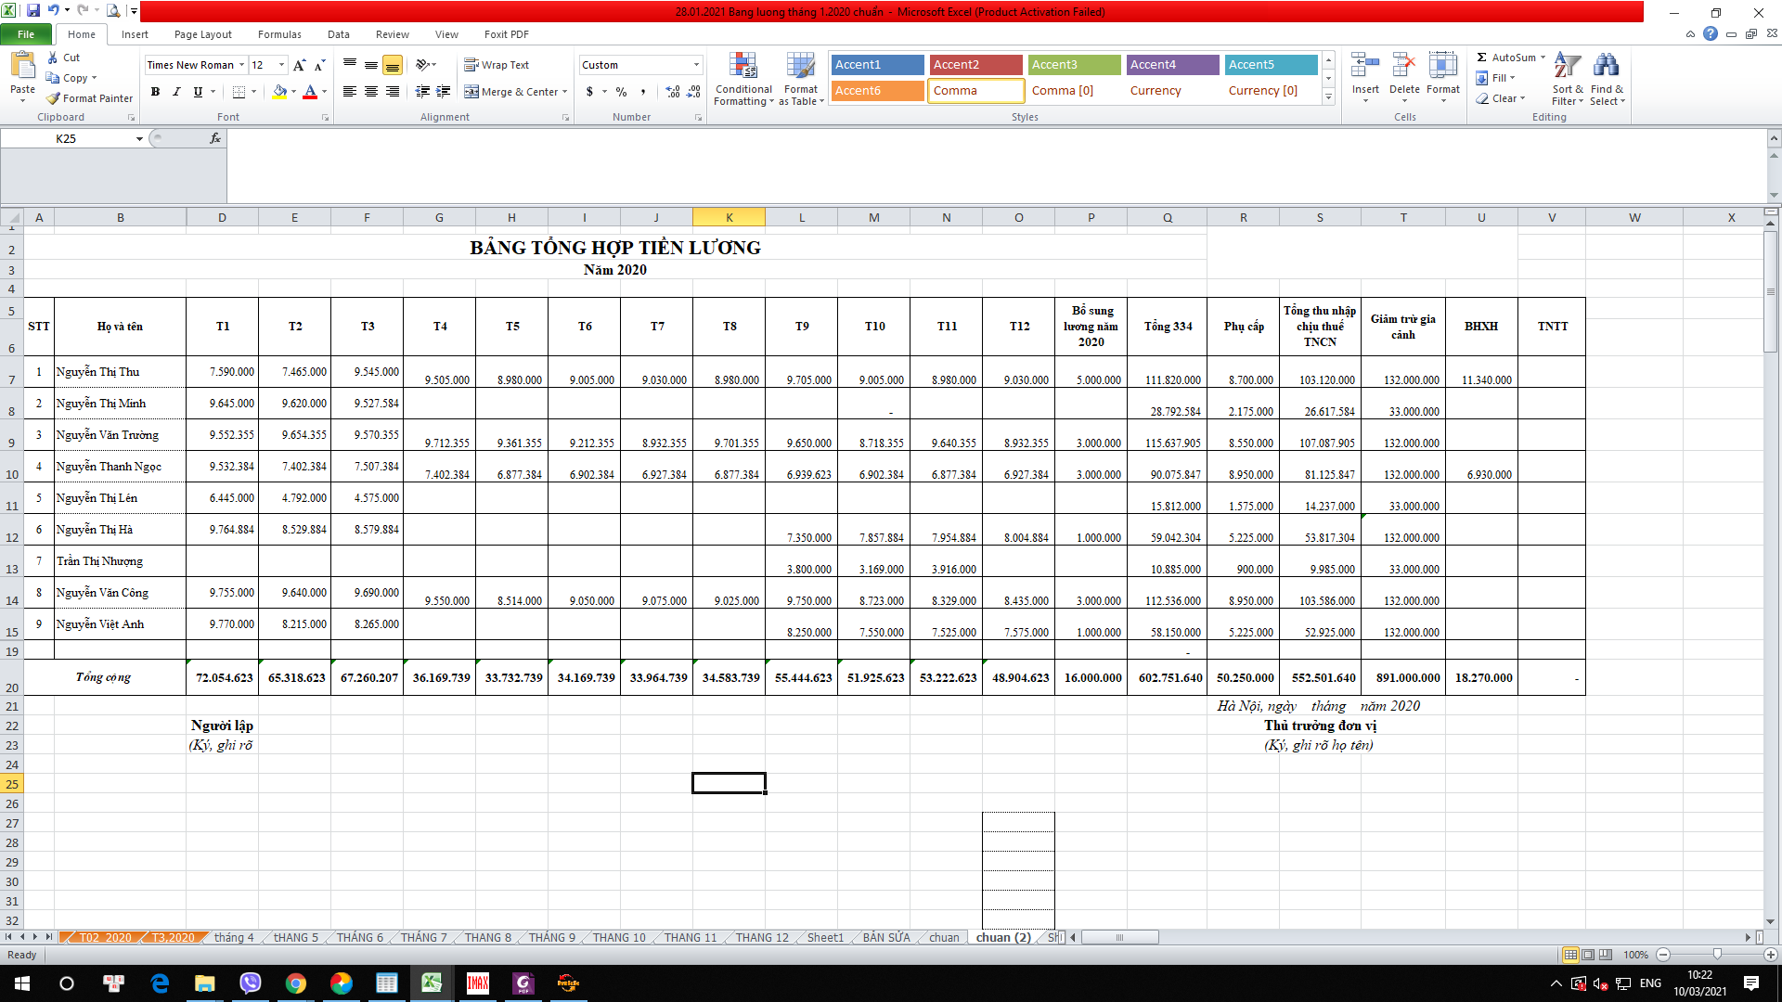Open the File tab
The width and height of the screenshot is (1782, 1002).
(x=26, y=34)
